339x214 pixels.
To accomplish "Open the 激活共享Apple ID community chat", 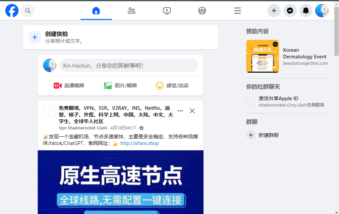I will pyautogui.click(x=287, y=102).
